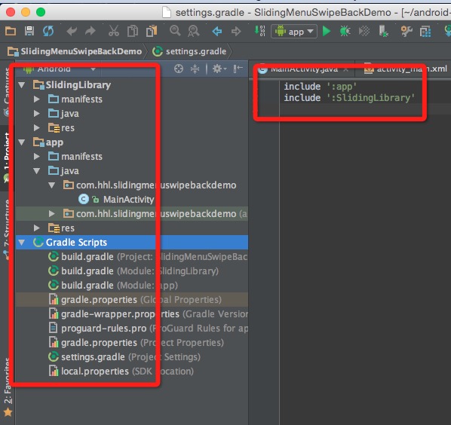Run app with green play button

[x=327, y=31]
